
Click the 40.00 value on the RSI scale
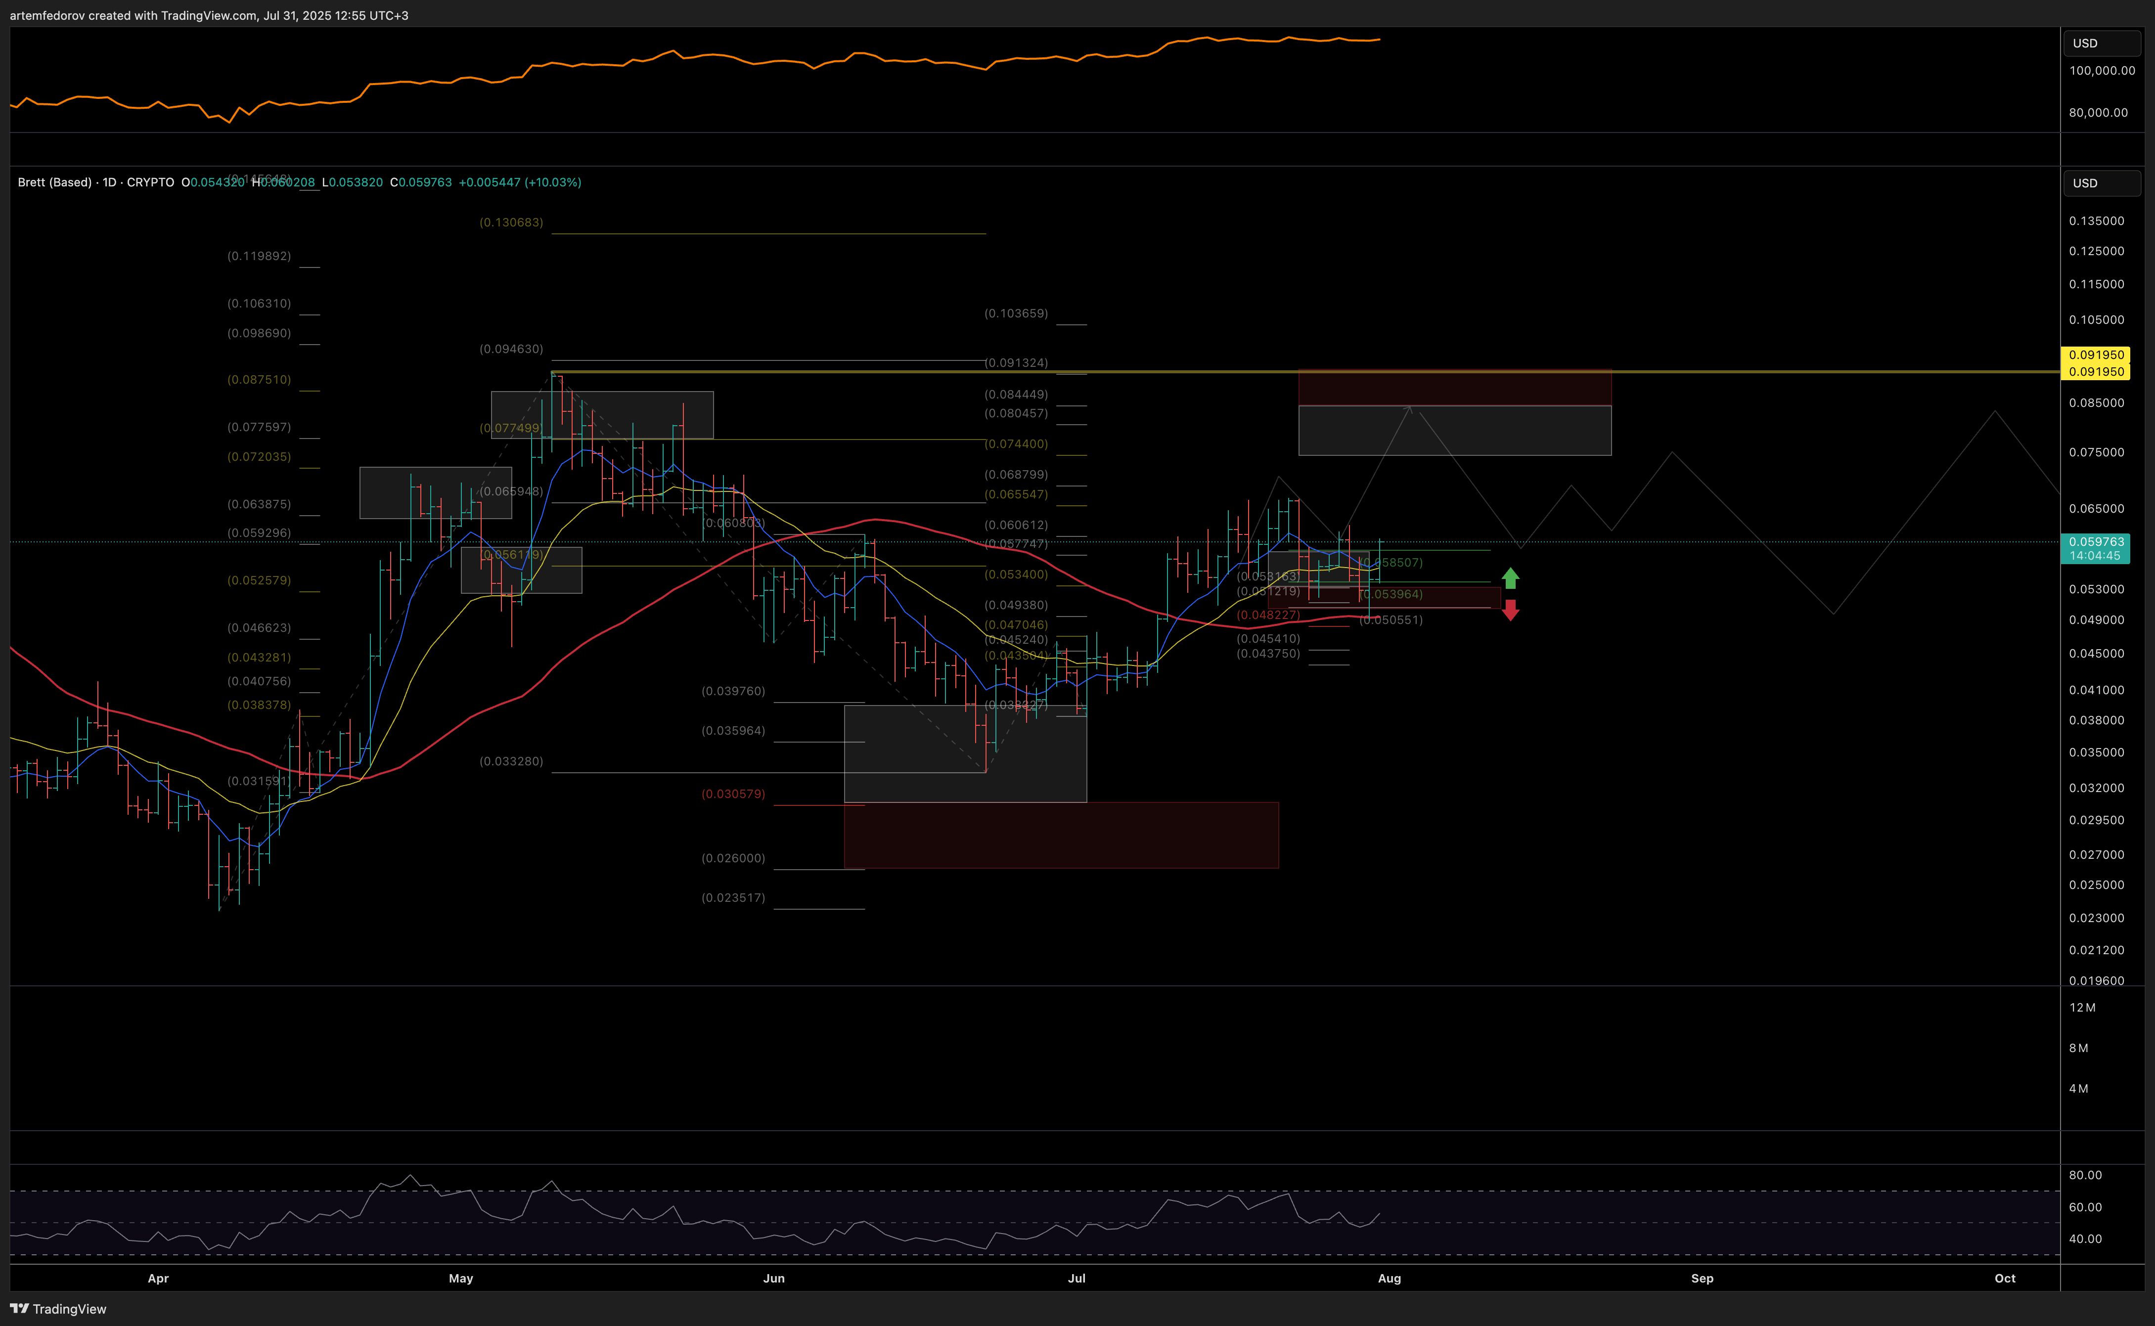click(2085, 1239)
